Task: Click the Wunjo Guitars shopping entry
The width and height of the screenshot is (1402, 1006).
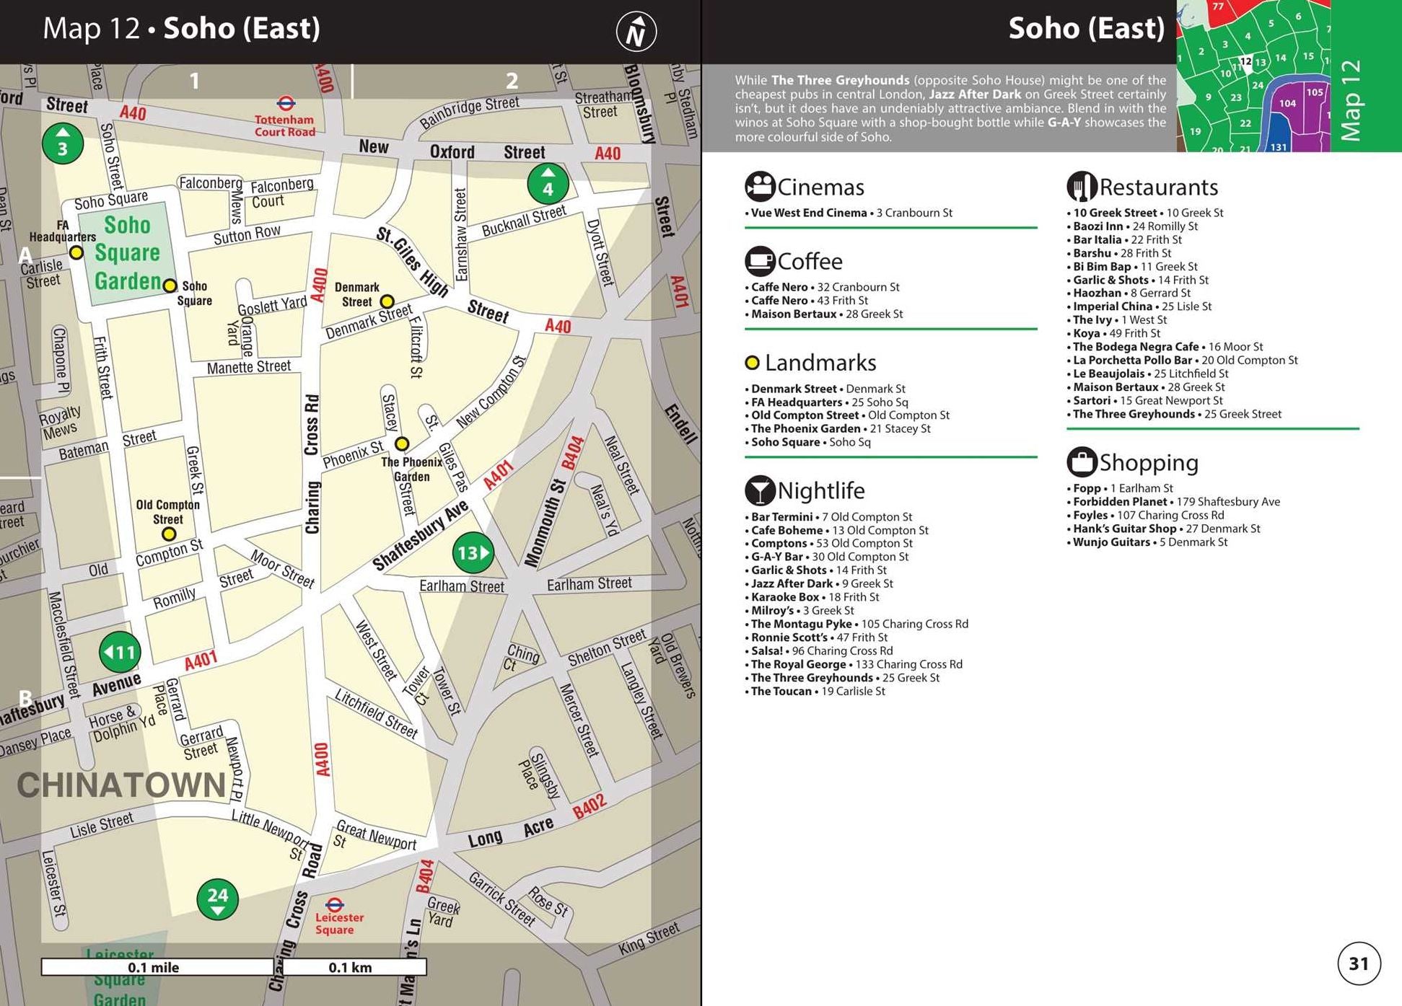Action: (1147, 542)
